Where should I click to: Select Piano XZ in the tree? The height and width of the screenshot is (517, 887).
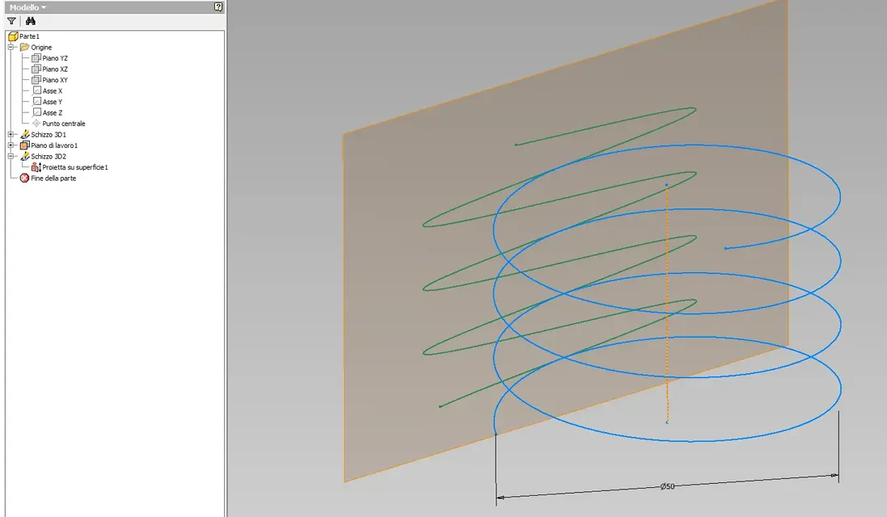point(55,69)
